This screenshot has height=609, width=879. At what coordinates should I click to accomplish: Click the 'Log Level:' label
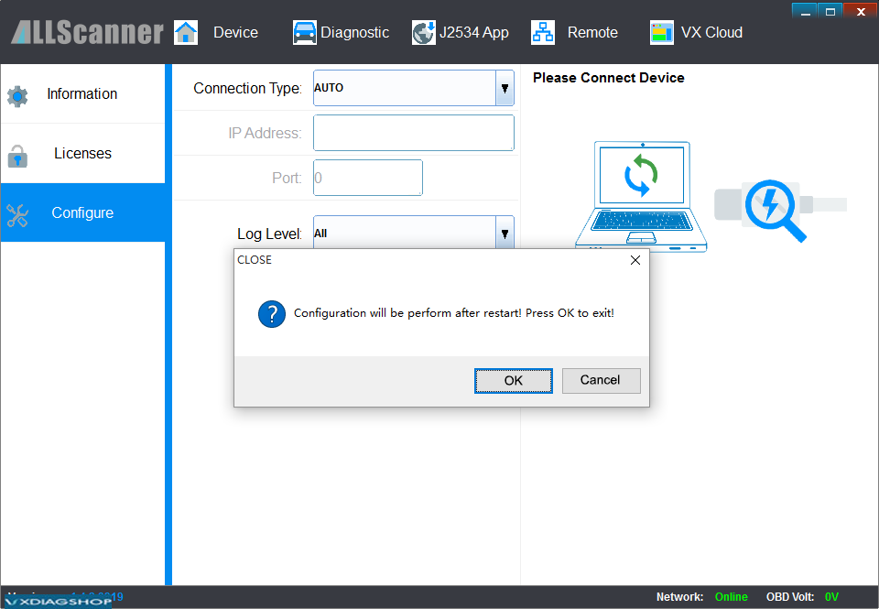click(269, 234)
